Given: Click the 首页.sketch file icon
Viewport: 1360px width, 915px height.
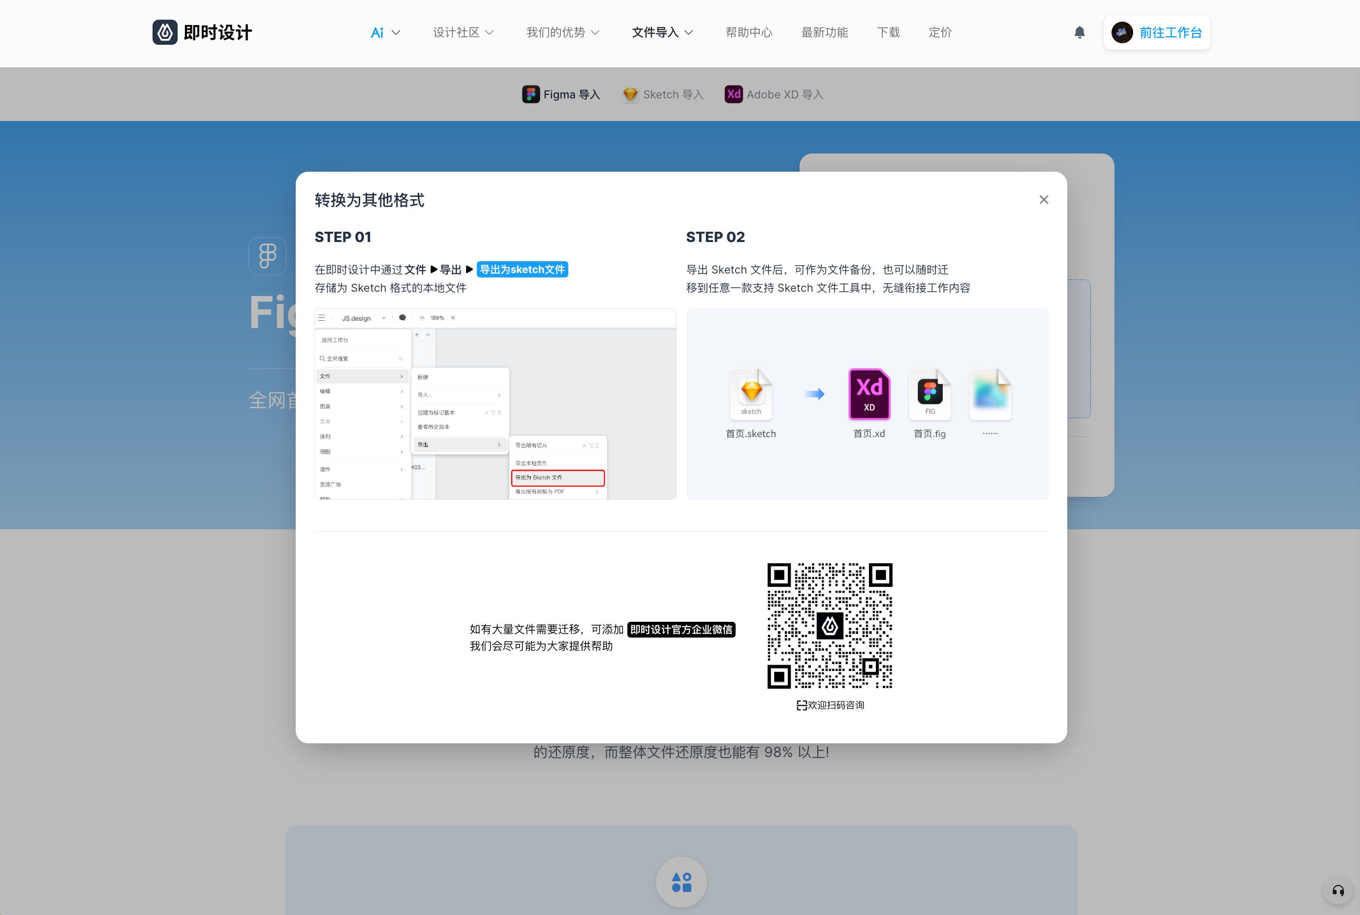Looking at the screenshot, I should tap(751, 394).
